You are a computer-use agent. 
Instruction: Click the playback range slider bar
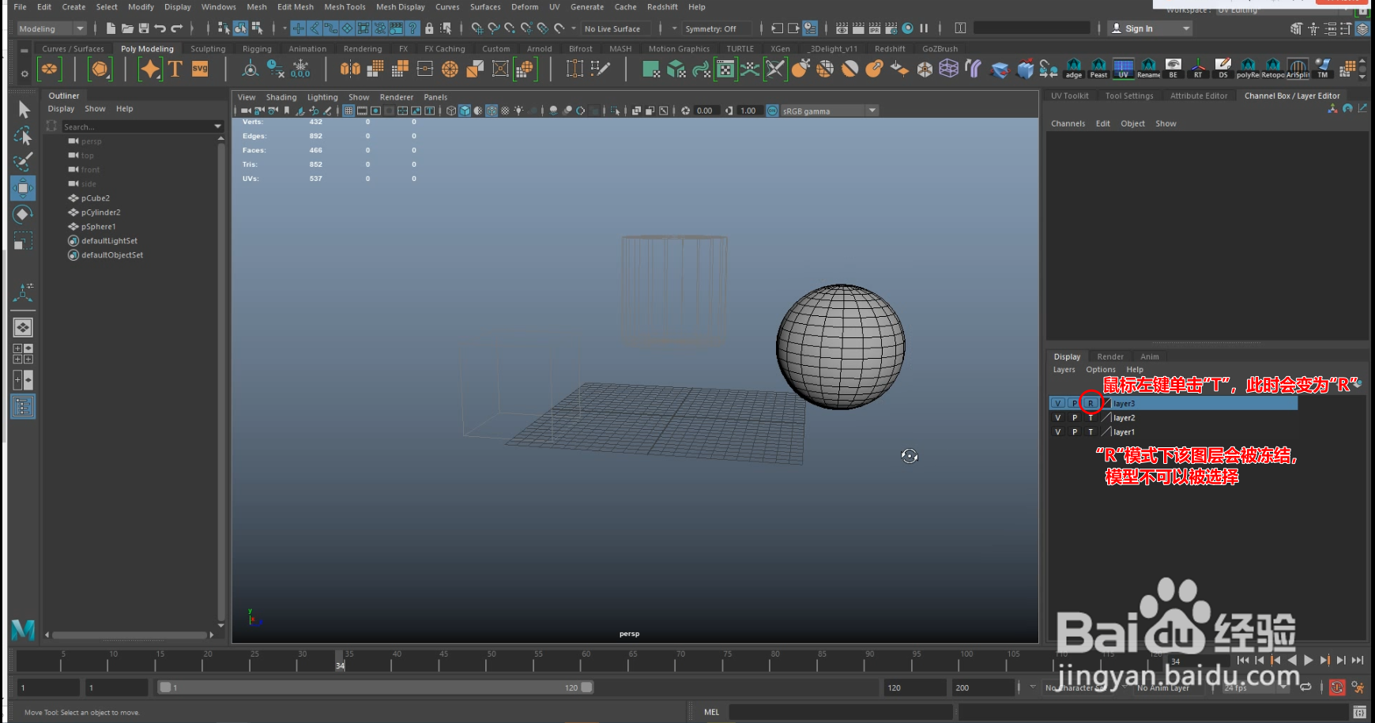coord(375,687)
